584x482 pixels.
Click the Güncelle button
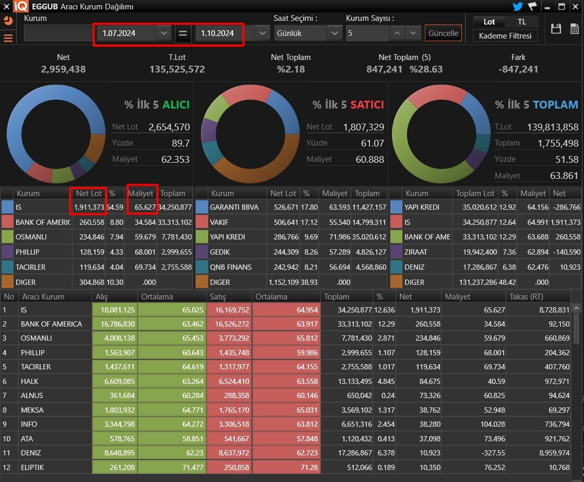click(x=443, y=33)
